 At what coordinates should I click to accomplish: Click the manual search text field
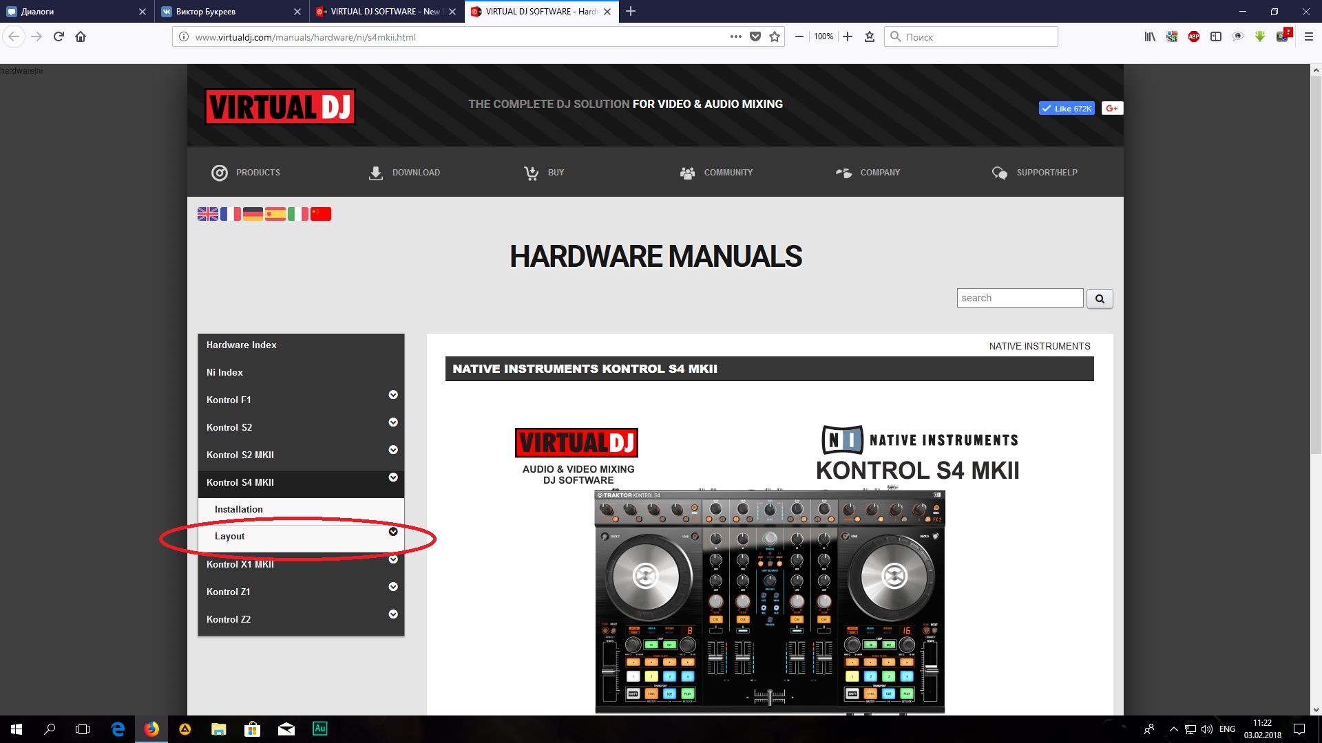[x=1020, y=298]
